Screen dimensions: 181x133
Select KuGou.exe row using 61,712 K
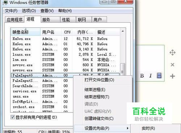coord(66,39)
